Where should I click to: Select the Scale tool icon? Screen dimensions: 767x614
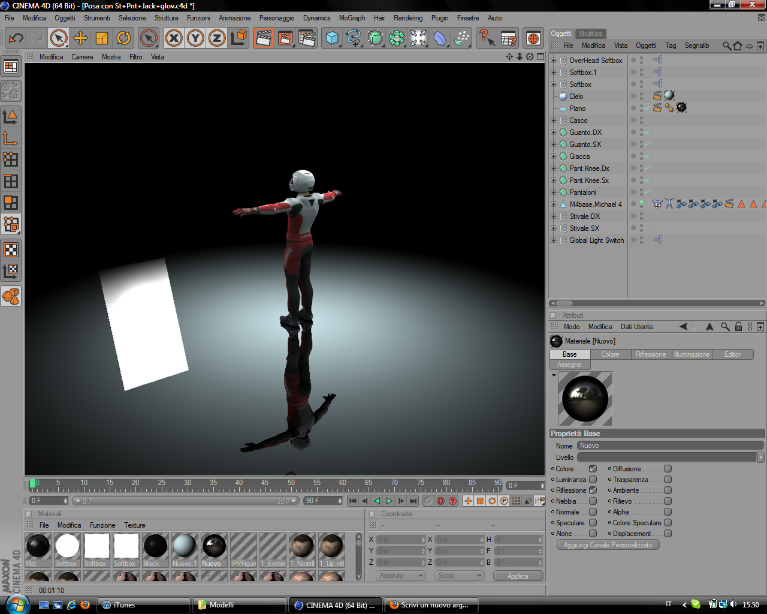(102, 38)
